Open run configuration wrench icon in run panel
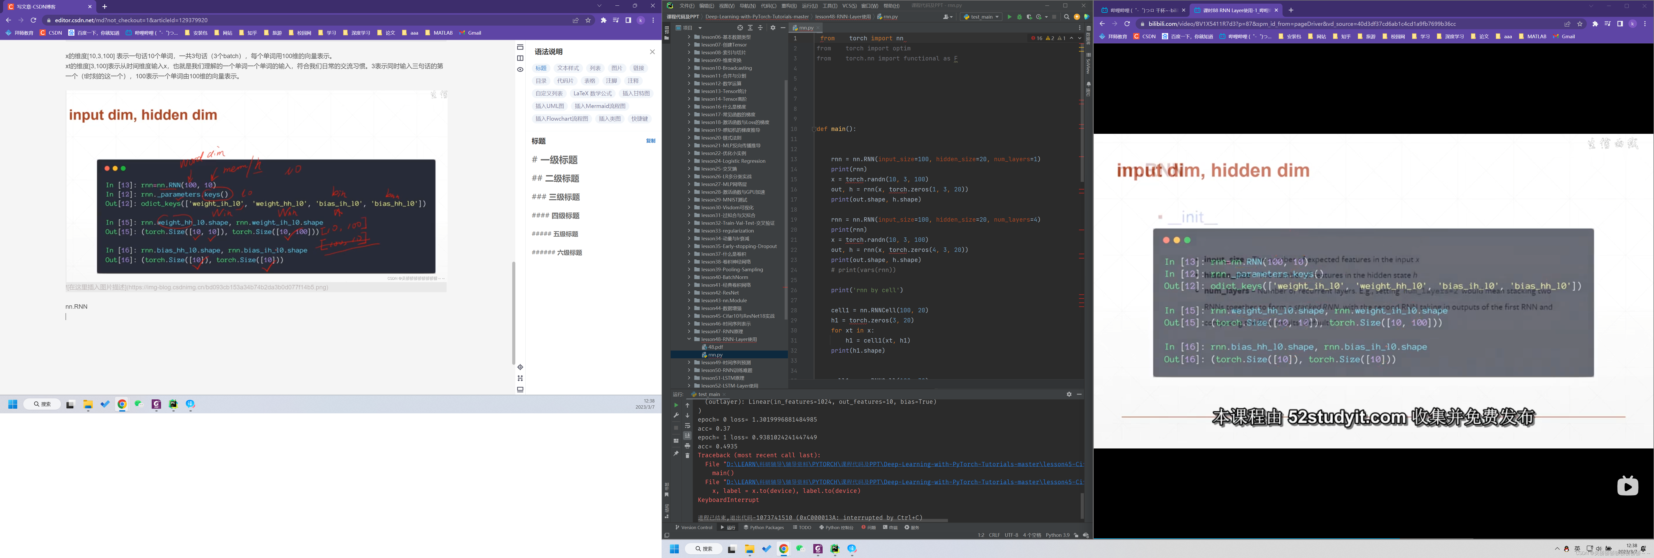Viewport: 1654px width, 558px height. [x=676, y=415]
